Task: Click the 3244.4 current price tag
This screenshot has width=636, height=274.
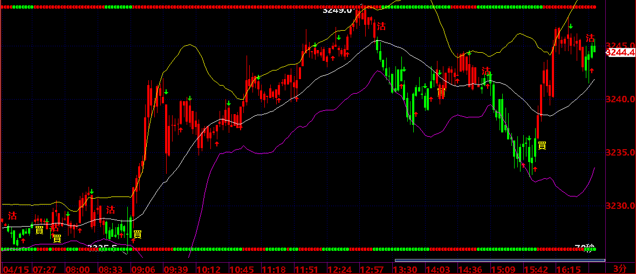Action: 621,52
